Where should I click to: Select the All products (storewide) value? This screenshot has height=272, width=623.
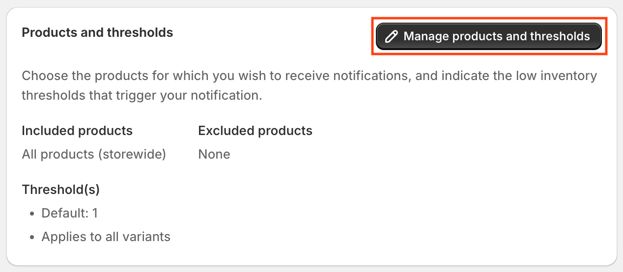pos(94,154)
